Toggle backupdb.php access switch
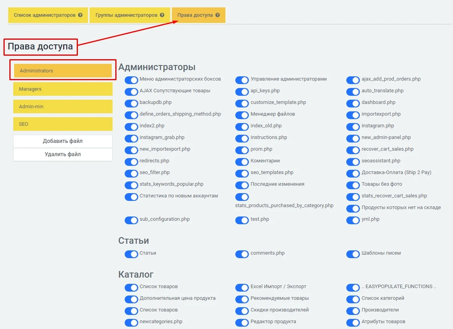 coord(131,104)
